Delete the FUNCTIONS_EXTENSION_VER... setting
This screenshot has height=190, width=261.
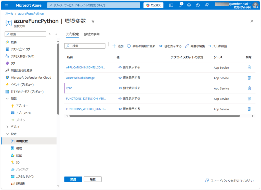pyautogui.click(x=249, y=98)
